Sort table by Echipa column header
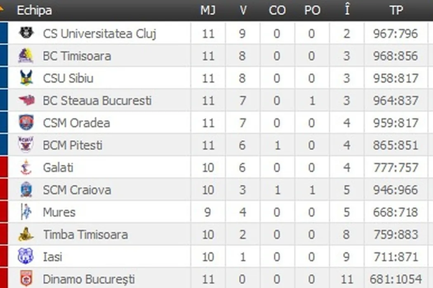 click(x=34, y=10)
